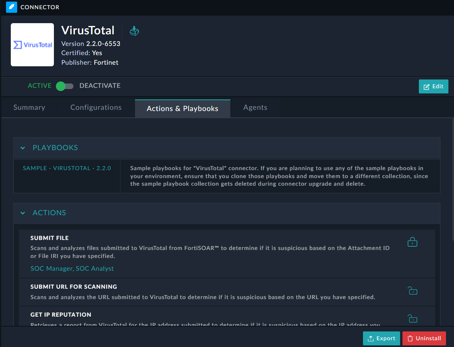
Task: Click the lock icon for Submit URL action
Action: (x=412, y=291)
